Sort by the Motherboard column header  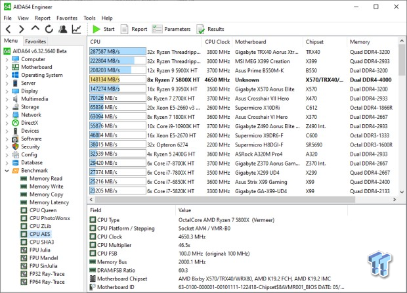[268, 42]
